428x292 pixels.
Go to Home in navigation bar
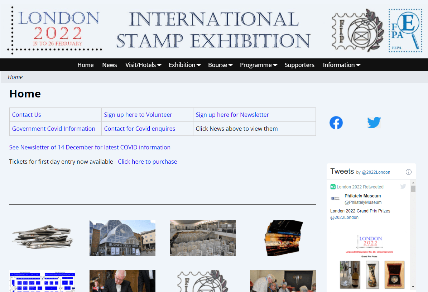click(86, 65)
